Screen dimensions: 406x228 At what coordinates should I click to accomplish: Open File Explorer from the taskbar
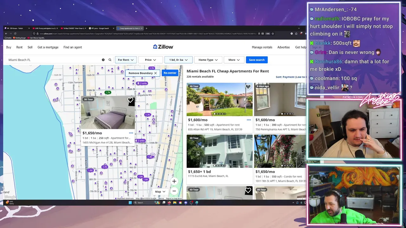[x=174, y=203]
